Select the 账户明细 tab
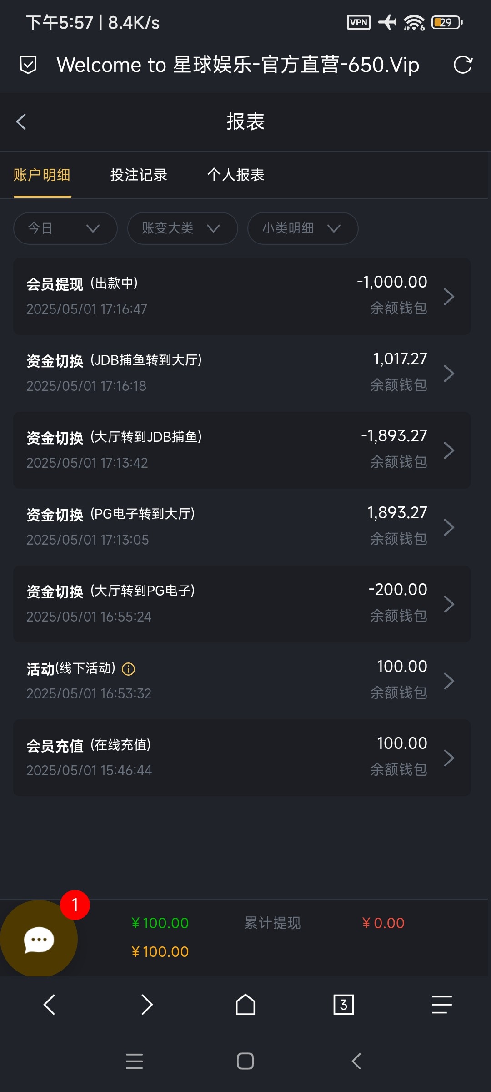491x1092 pixels. [x=42, y=175]
